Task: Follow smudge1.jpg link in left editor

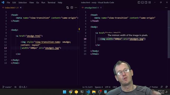Action: 52,48
